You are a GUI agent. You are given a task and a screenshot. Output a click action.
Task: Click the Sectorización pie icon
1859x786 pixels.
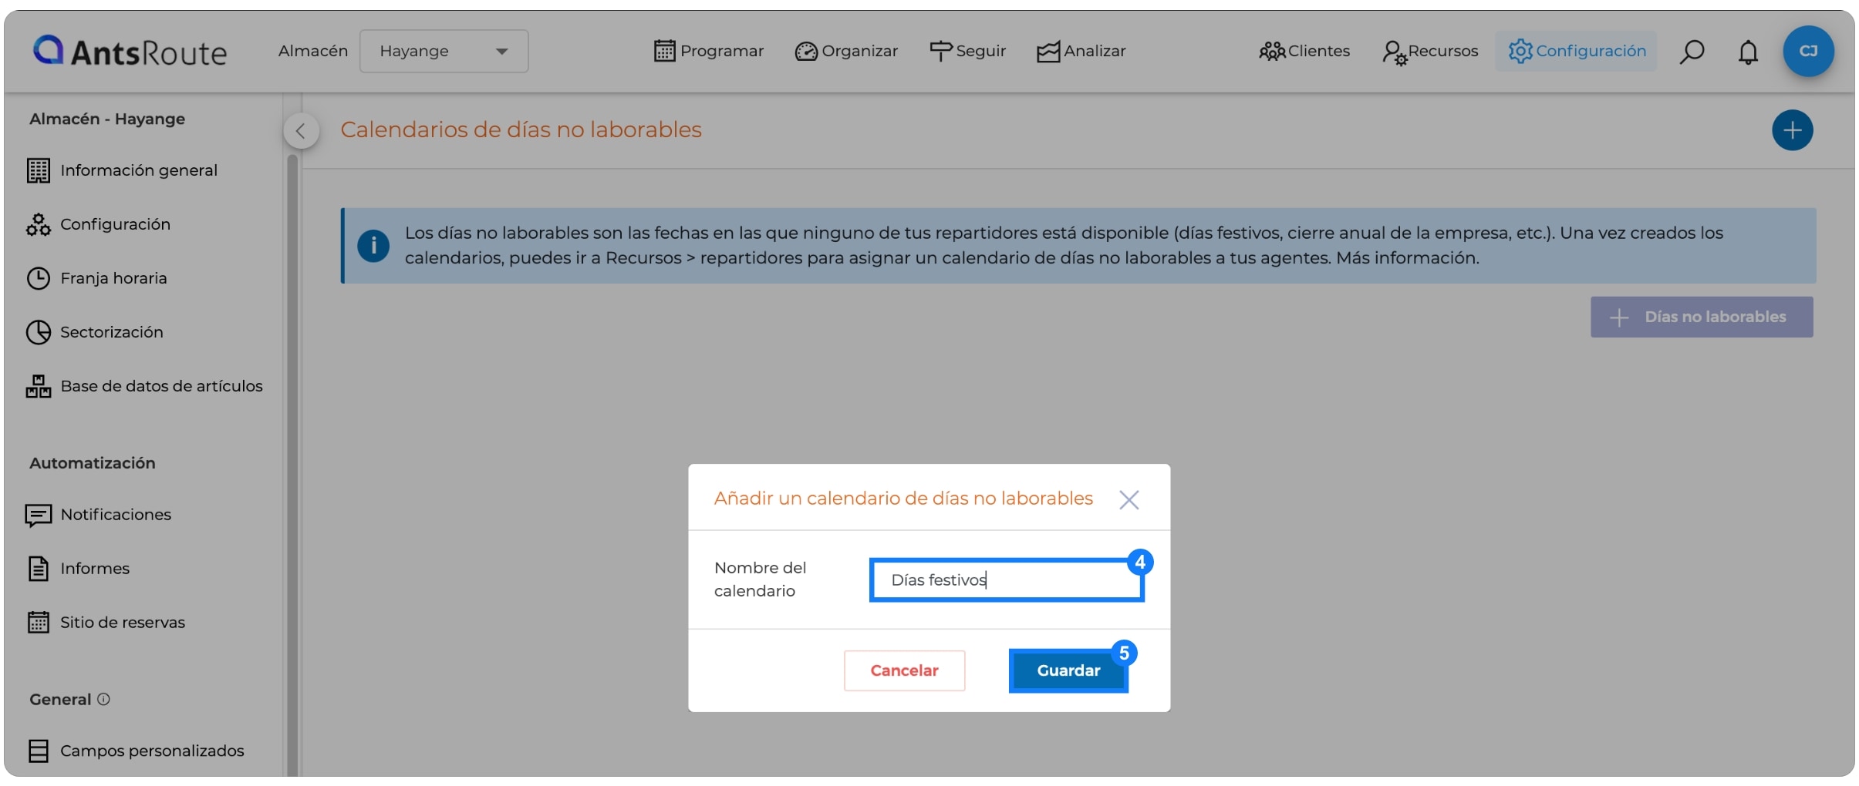pyautogui.click(x=39, y=332)
